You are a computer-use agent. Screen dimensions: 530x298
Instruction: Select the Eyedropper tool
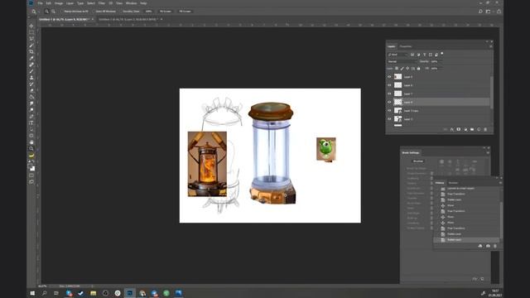pos(31,58)
